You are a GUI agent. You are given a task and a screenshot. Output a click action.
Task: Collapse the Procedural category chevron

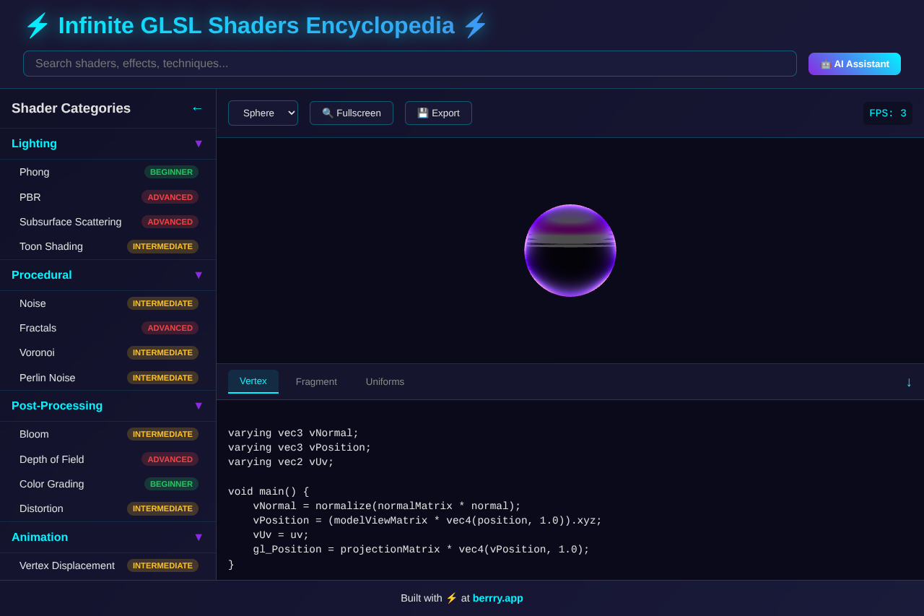click(199, 275)
